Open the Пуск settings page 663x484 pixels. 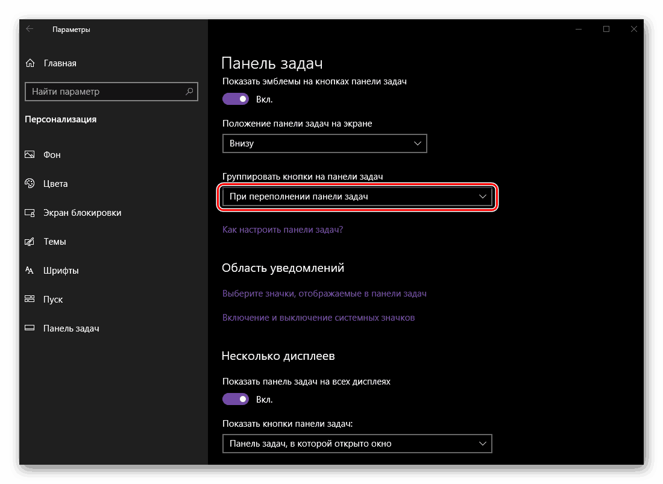coord(53,300)
